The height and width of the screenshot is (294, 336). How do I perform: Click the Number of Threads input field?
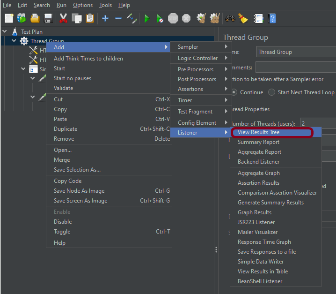click(x=317, y=124)
